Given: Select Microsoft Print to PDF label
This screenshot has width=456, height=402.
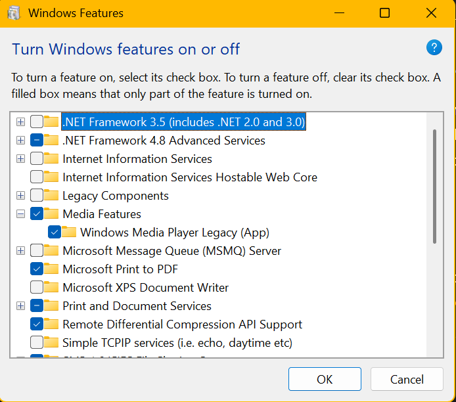Looking at the screenshot, I should 120,269.
